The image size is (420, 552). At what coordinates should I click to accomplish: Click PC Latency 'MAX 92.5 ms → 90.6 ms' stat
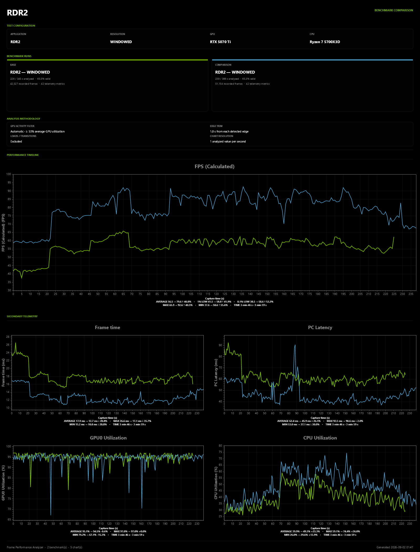click(x=345, y=421)
